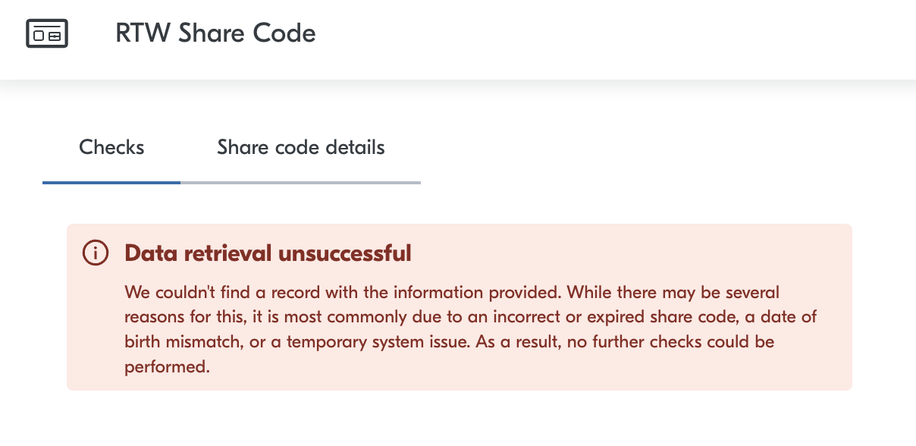Select the Data retrieval unsuccessful heading

pos(268,253)
